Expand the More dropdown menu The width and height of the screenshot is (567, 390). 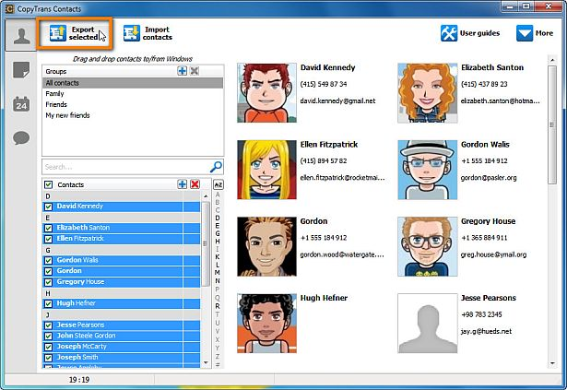pos(535,33)
